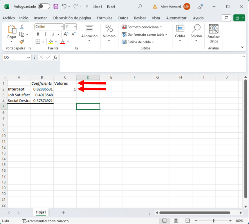Open the Formato condicional dropdown
Viewport: 249px width, 224px height.
click(142, 27)
